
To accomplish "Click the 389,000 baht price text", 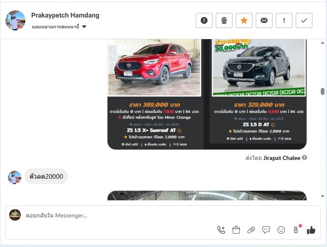I will click(154, 105).
